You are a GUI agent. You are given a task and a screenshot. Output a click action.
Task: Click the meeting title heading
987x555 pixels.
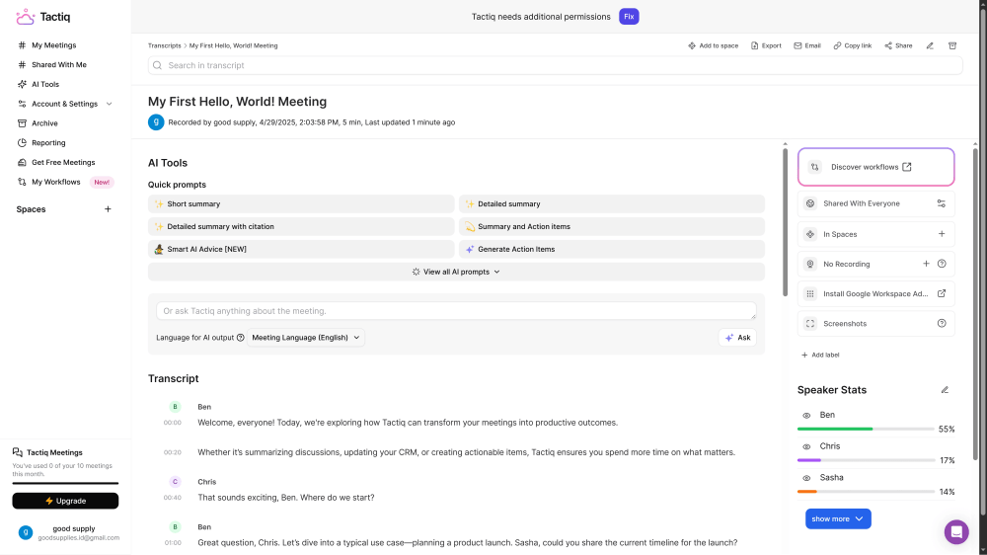[237, 102]
